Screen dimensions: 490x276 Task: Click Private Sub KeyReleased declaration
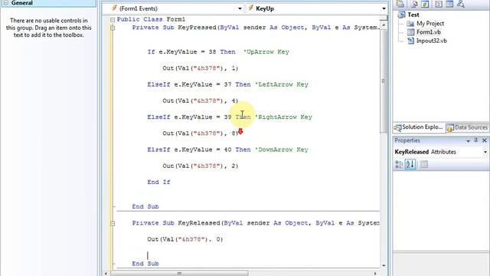(256, 223)
